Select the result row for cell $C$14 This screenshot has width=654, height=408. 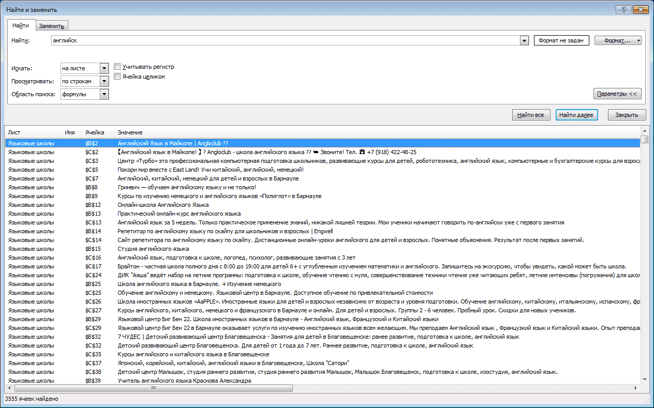pos(322,240)
